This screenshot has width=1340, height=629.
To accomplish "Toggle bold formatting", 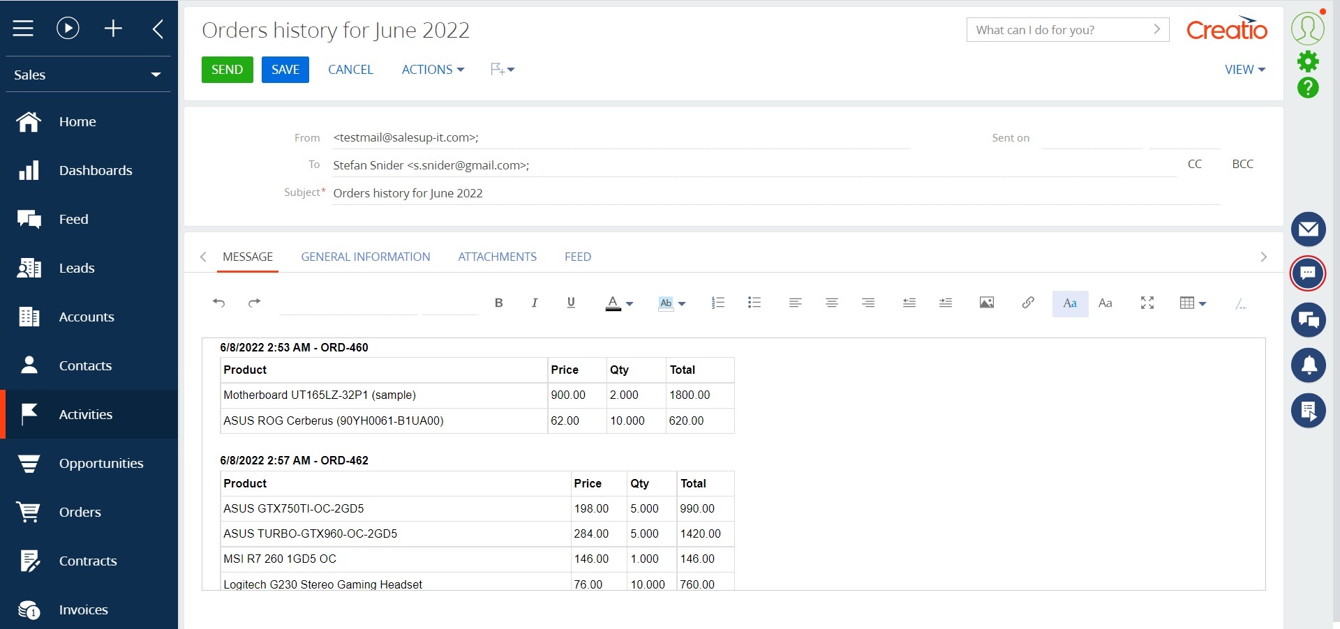I will (498, 303).
